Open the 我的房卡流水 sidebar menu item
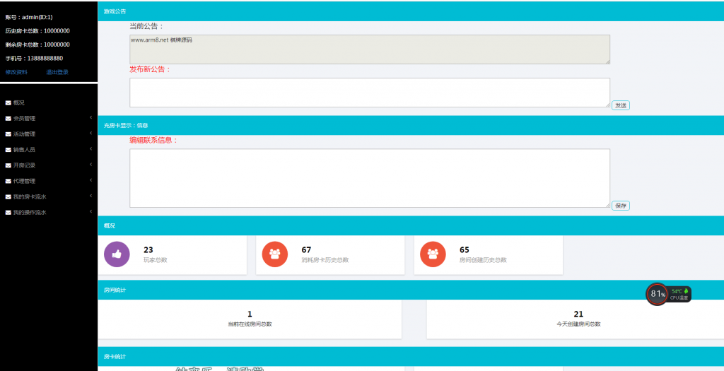 (x=49, y=197)
